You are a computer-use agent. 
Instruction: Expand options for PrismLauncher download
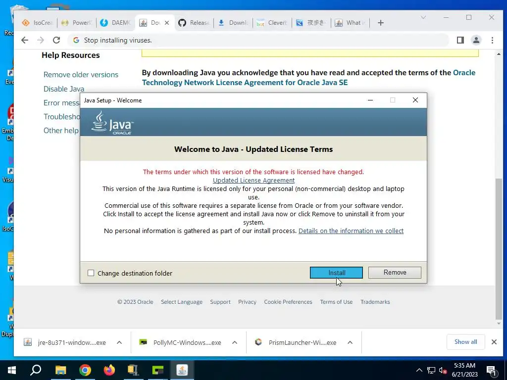point(350,342)
